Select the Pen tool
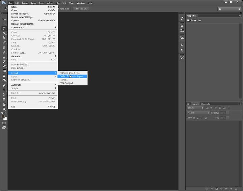The height and width of the screenshot is (191, 243). coord(4,85)
